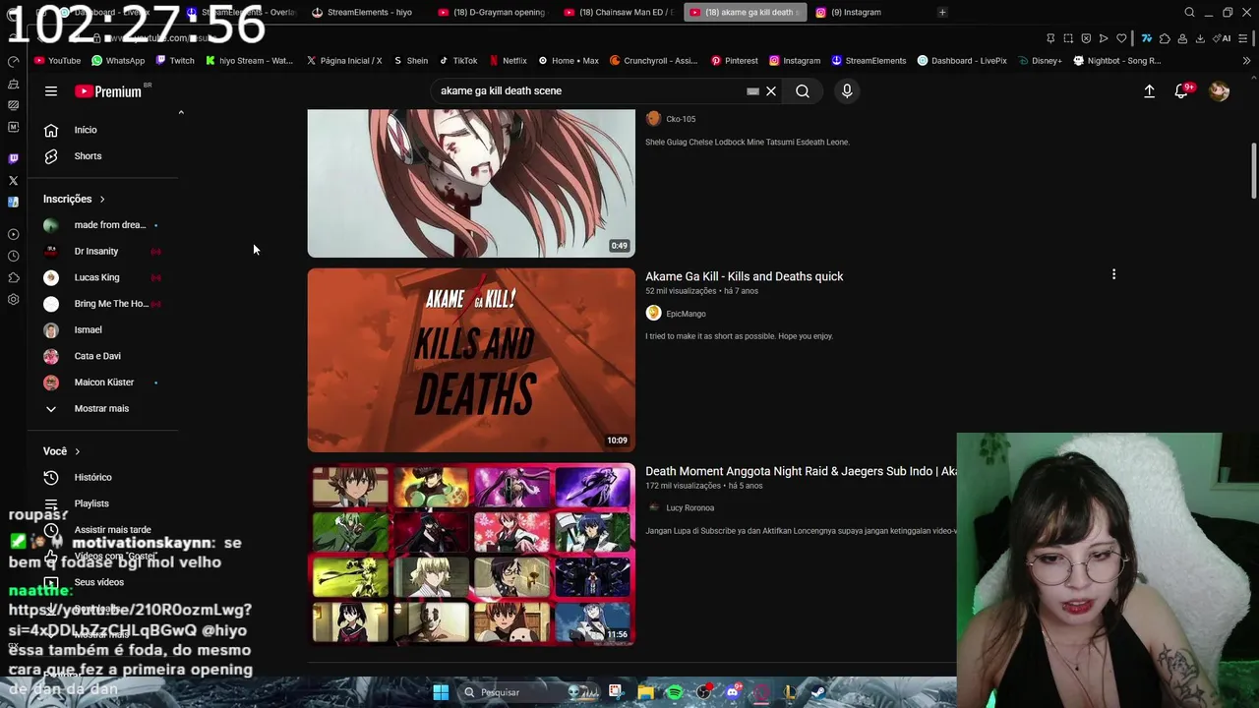Show more bookmarks with the chevron
This screenshot has width=1259, height=708.
1246,61
